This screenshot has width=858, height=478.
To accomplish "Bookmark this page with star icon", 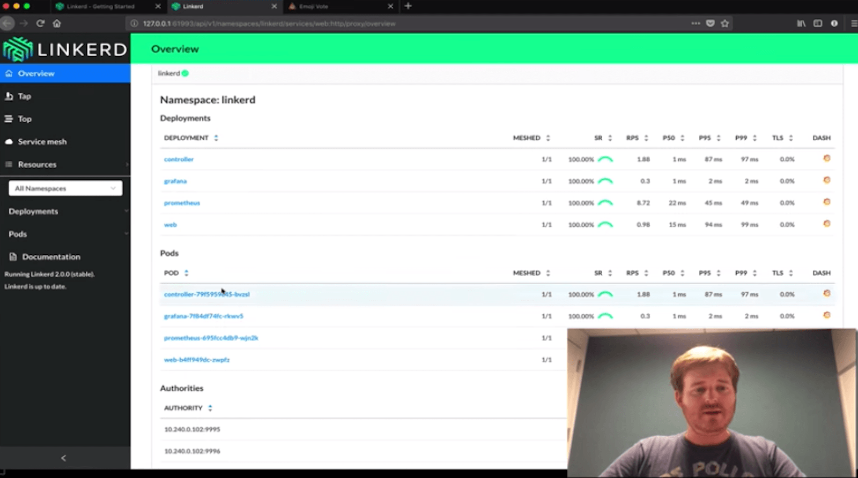I will (x=725, y=23).
